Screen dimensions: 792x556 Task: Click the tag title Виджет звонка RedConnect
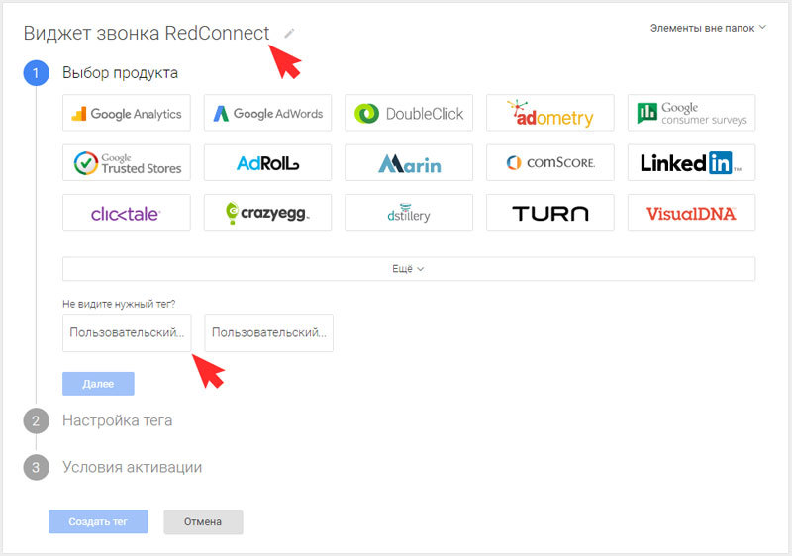[x=147, y=34]
